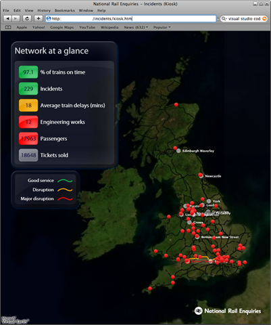Expand the News (632) bookmarks dropdown
The height and width of the screenshot is (325, 271).
tap(136, 27)
